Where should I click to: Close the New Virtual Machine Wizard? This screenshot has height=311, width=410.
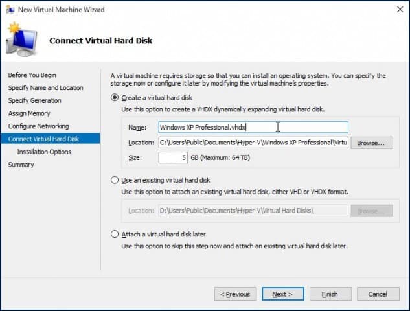tap(400, 10)
